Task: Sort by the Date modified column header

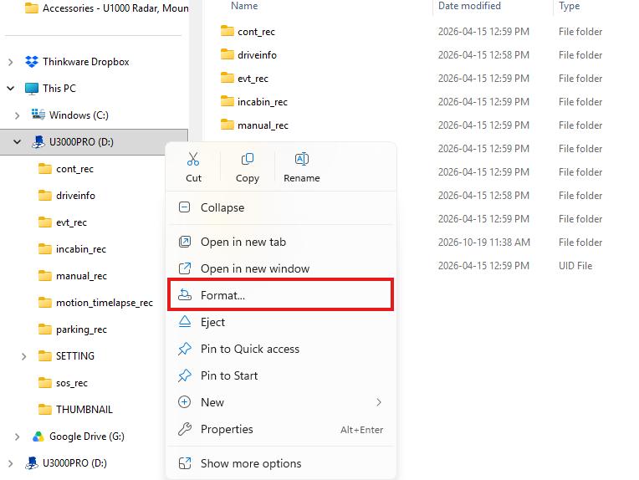Action: click(x=469, y=6)
